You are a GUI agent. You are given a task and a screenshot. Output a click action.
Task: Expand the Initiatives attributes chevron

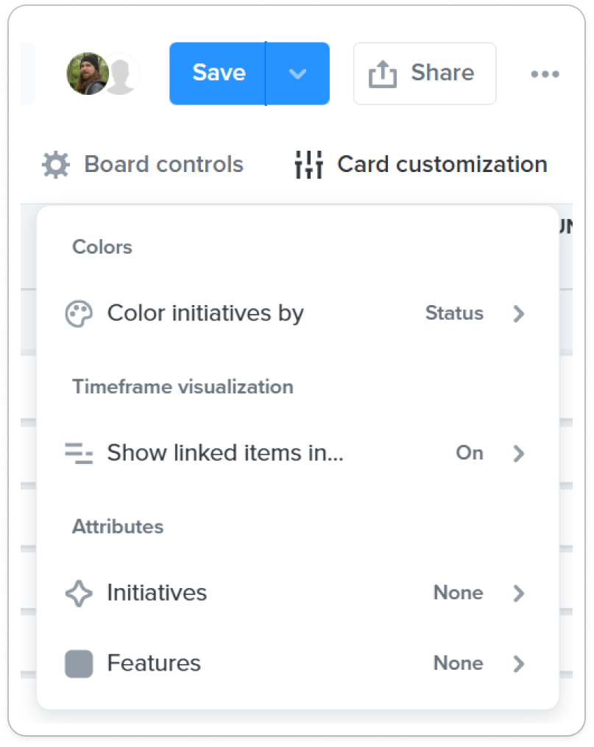pyautogui.click(x=519, y=593)
